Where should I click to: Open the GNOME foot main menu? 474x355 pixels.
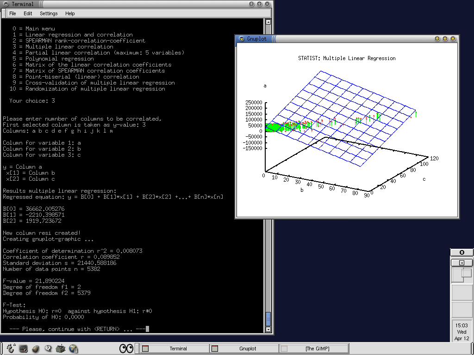pos(11,349)
